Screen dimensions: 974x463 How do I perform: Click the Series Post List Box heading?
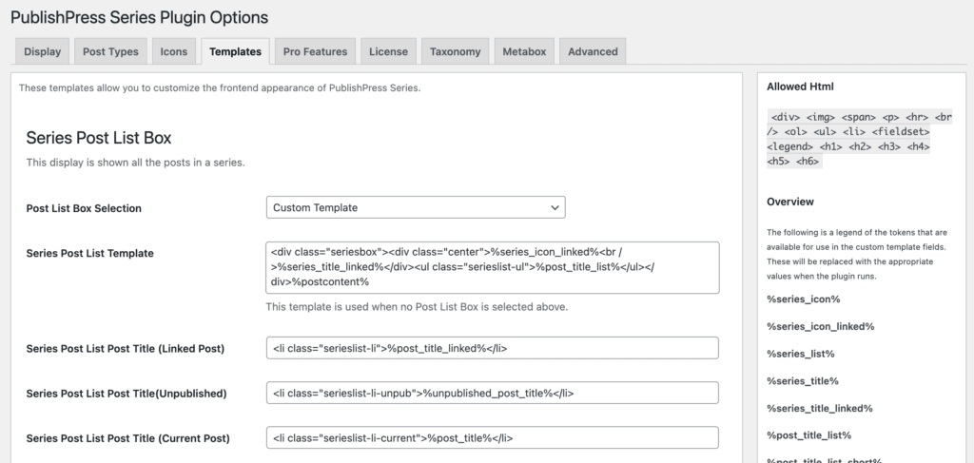[x=99, y=138]
